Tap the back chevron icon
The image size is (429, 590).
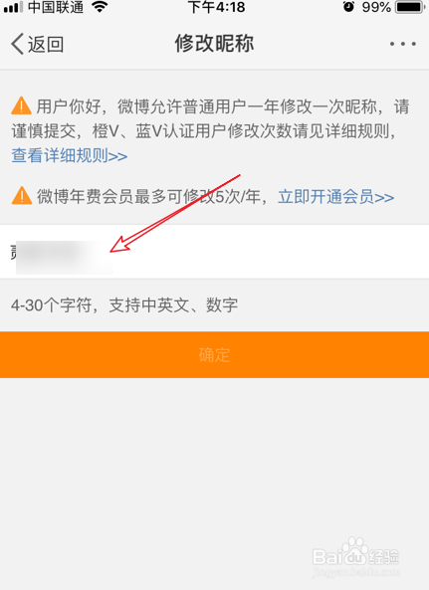18,44
